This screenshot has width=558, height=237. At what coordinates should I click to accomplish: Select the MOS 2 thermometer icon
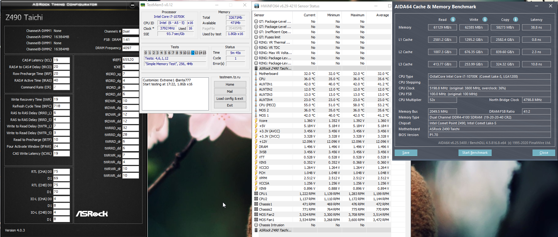click(256, 110)
